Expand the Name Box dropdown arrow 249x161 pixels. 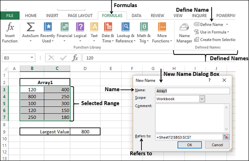click(x=32, y=58)
